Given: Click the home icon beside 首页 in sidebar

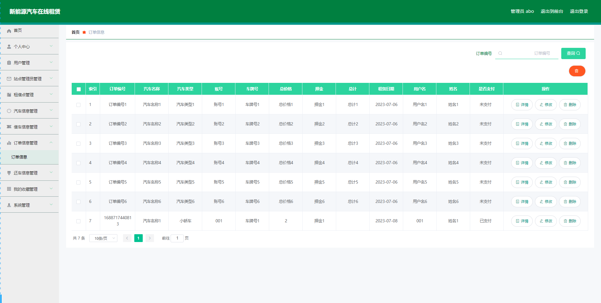Looking at the screenshot, I should pos(9,31).
